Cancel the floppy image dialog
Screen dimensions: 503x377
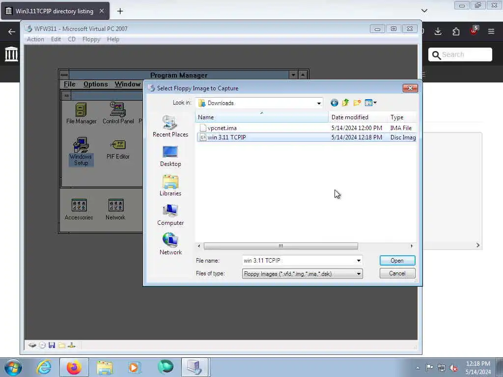[x=397, y=273]
